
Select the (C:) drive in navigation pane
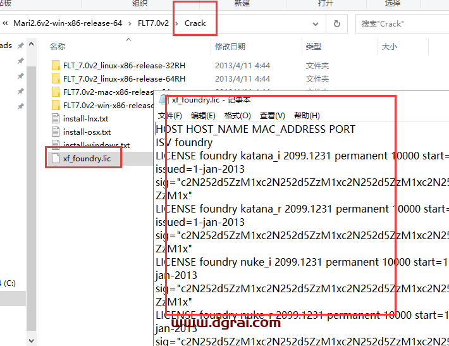point(8,283)
